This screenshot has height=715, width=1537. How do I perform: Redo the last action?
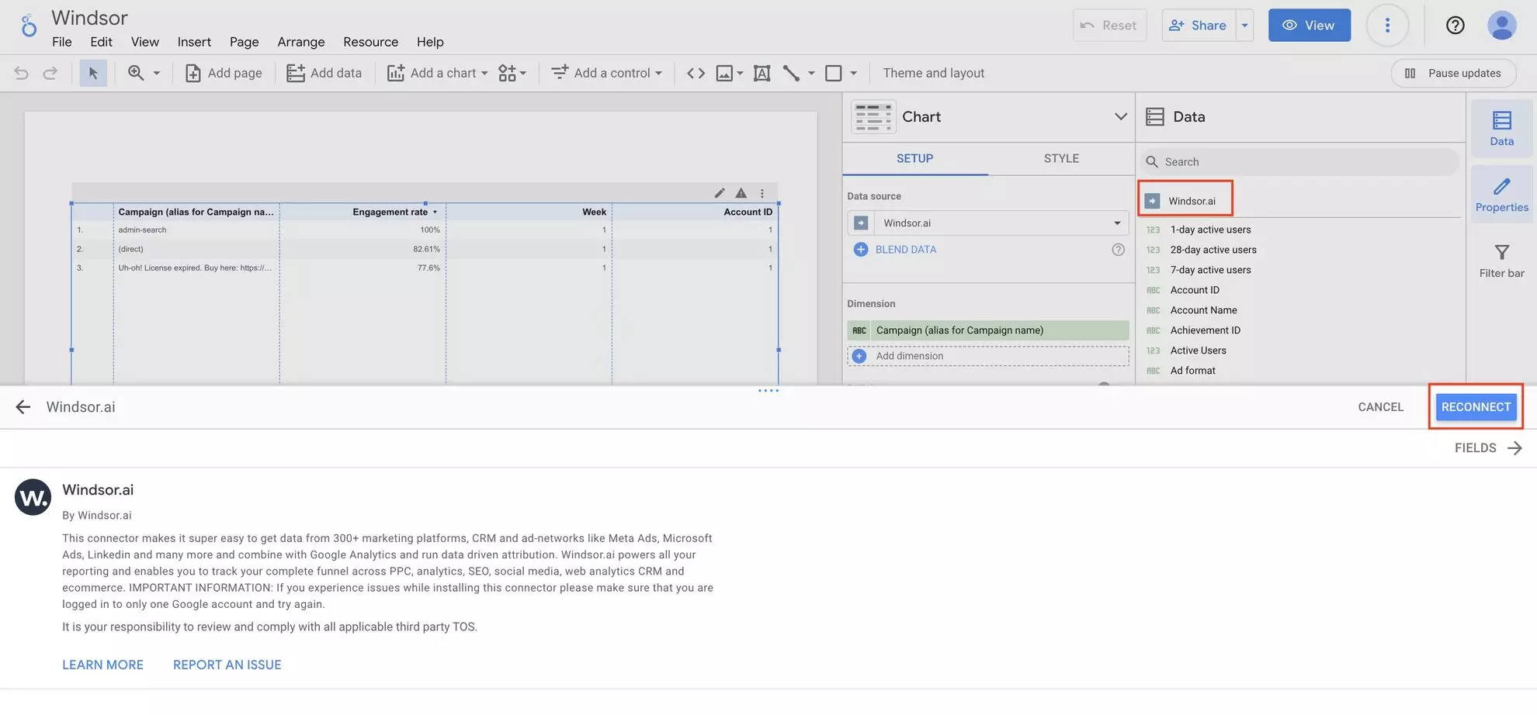click(x=50, y=73)
